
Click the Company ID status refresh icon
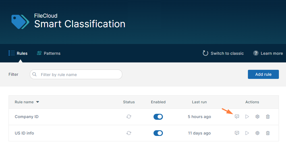click(129, 117)
